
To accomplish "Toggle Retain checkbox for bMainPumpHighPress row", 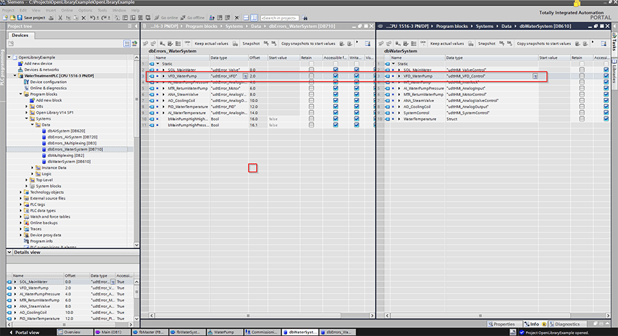I will coord(311,125).
